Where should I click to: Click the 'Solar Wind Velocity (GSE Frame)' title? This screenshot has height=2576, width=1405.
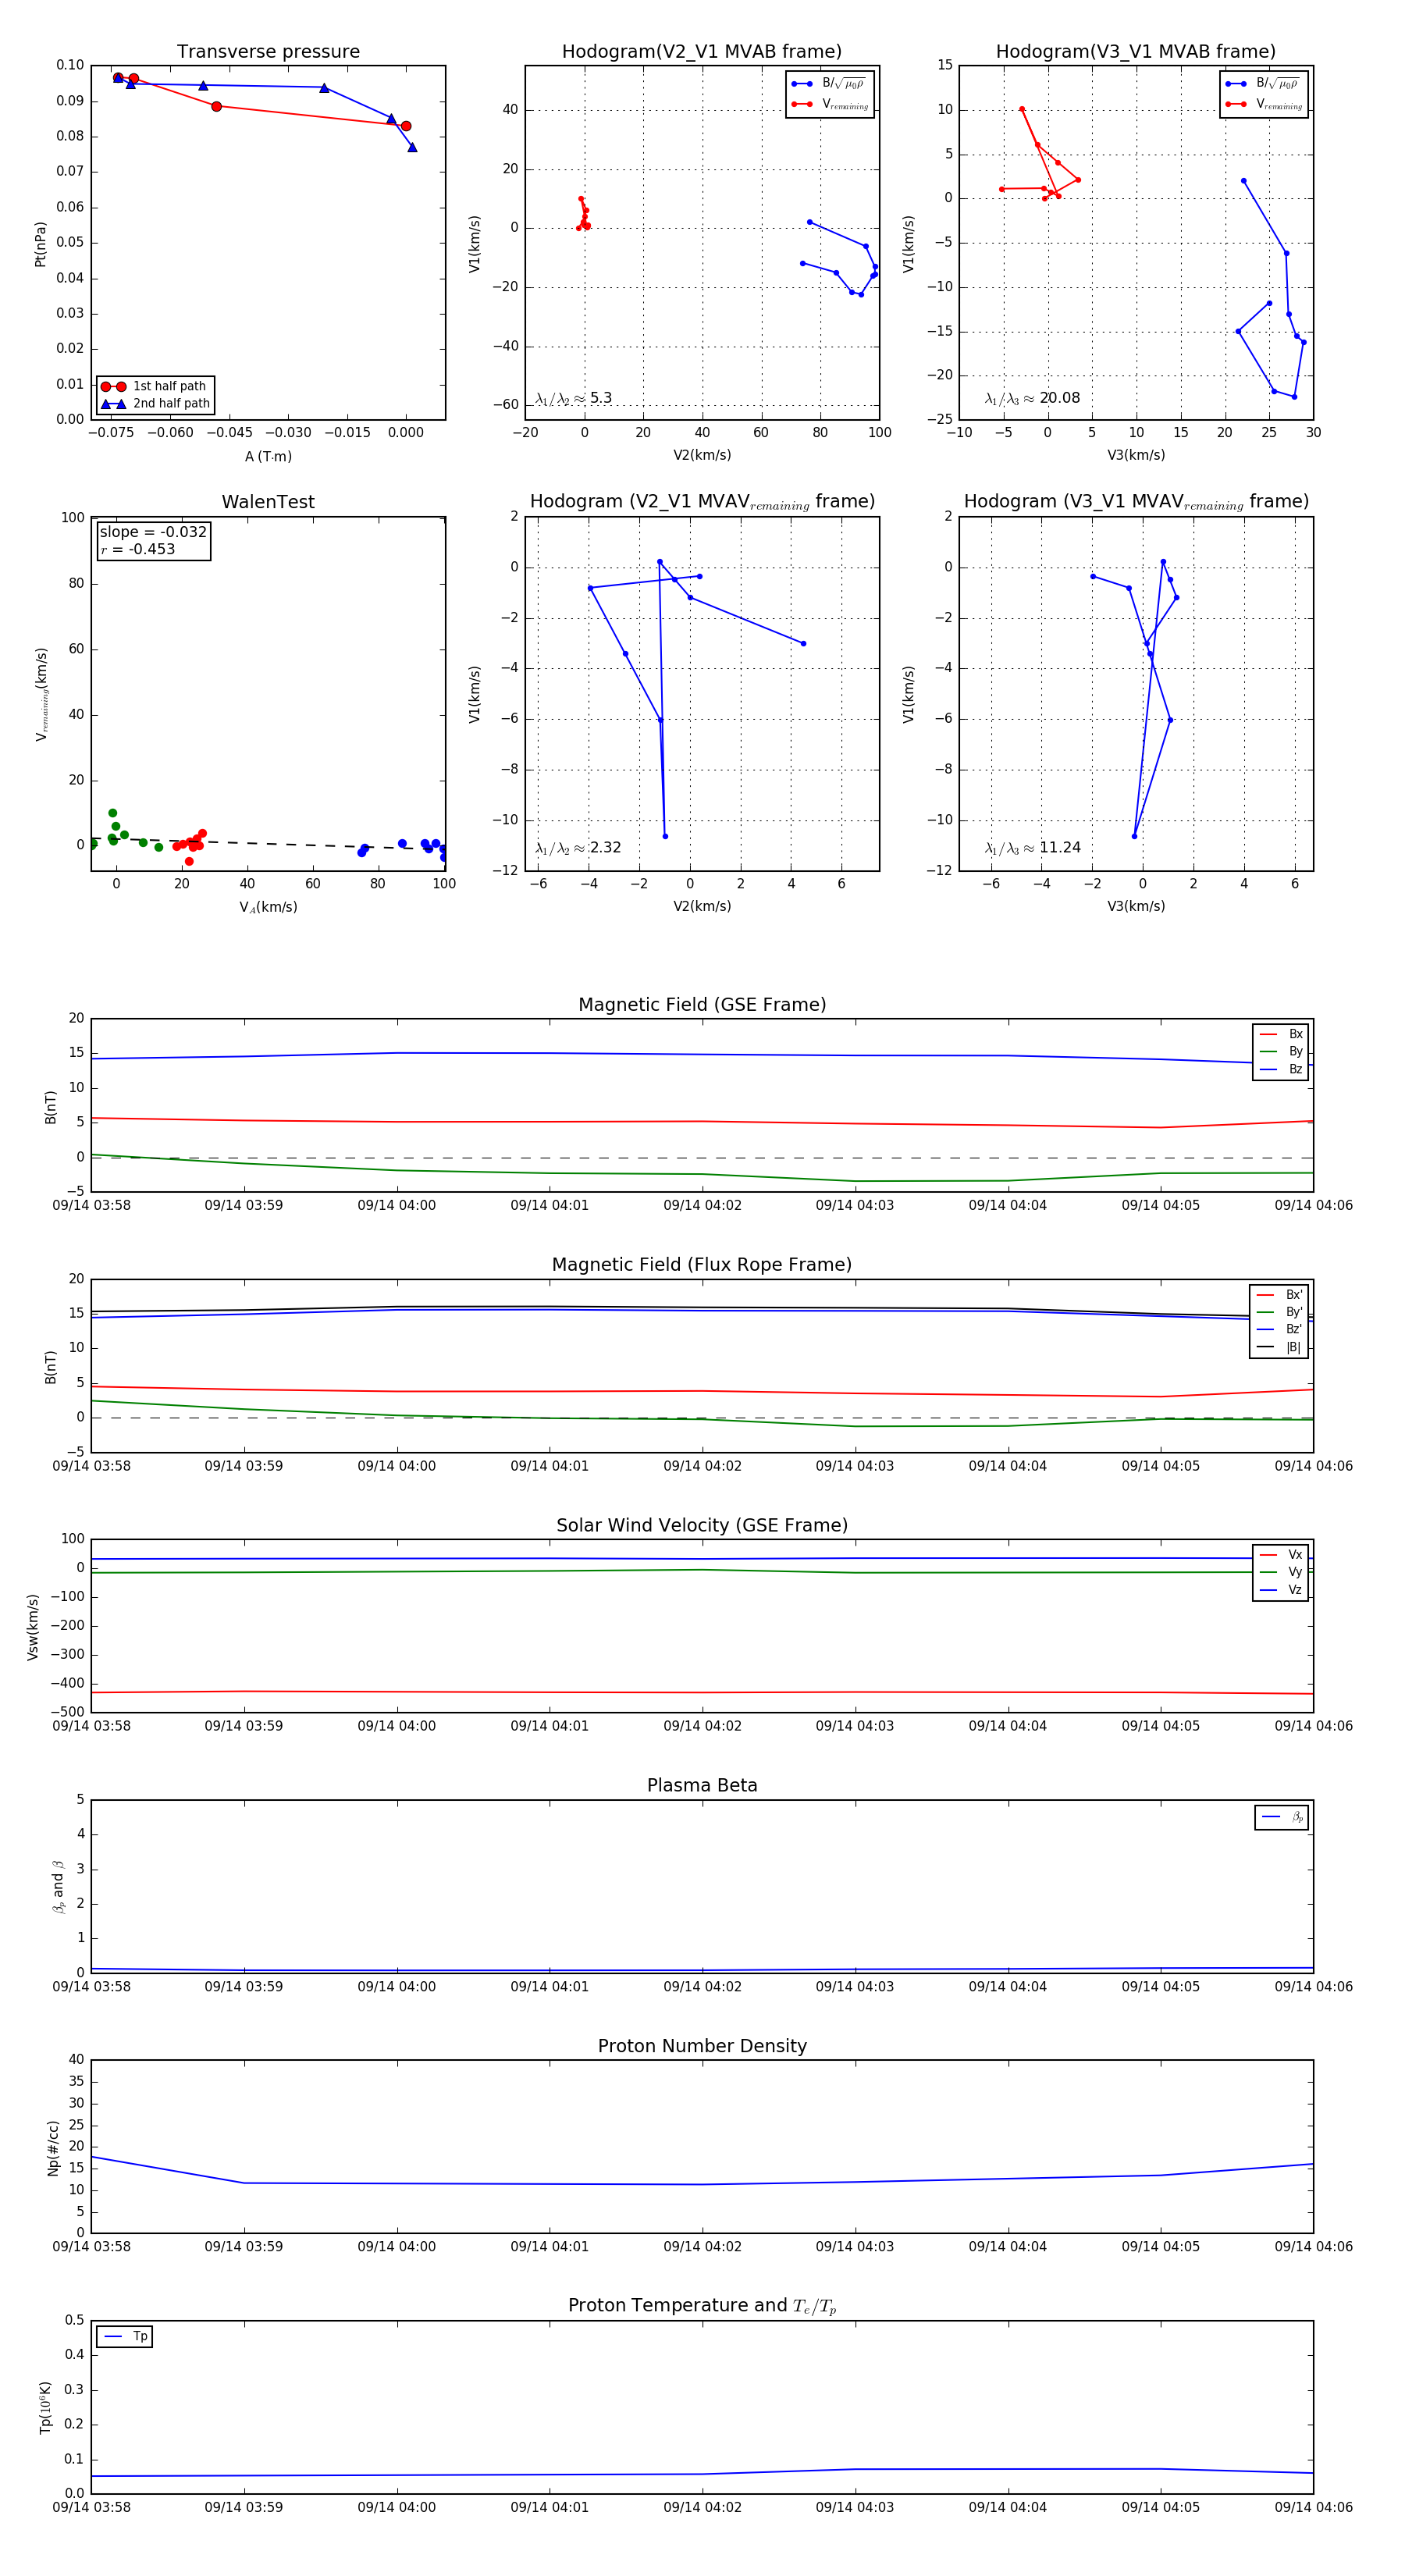pos(702,1525)
